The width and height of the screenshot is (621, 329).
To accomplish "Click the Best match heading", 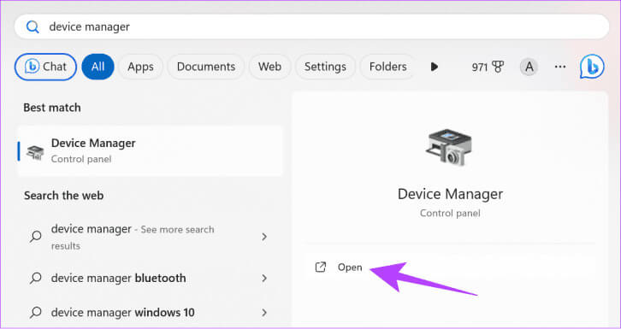I will [52, 108].
